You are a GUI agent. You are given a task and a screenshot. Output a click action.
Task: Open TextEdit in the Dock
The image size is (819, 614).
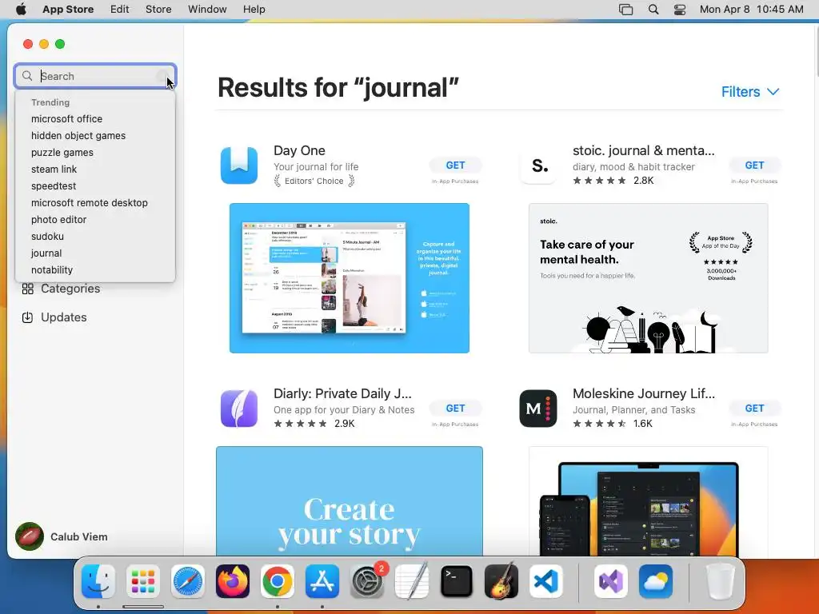point(412,581)
